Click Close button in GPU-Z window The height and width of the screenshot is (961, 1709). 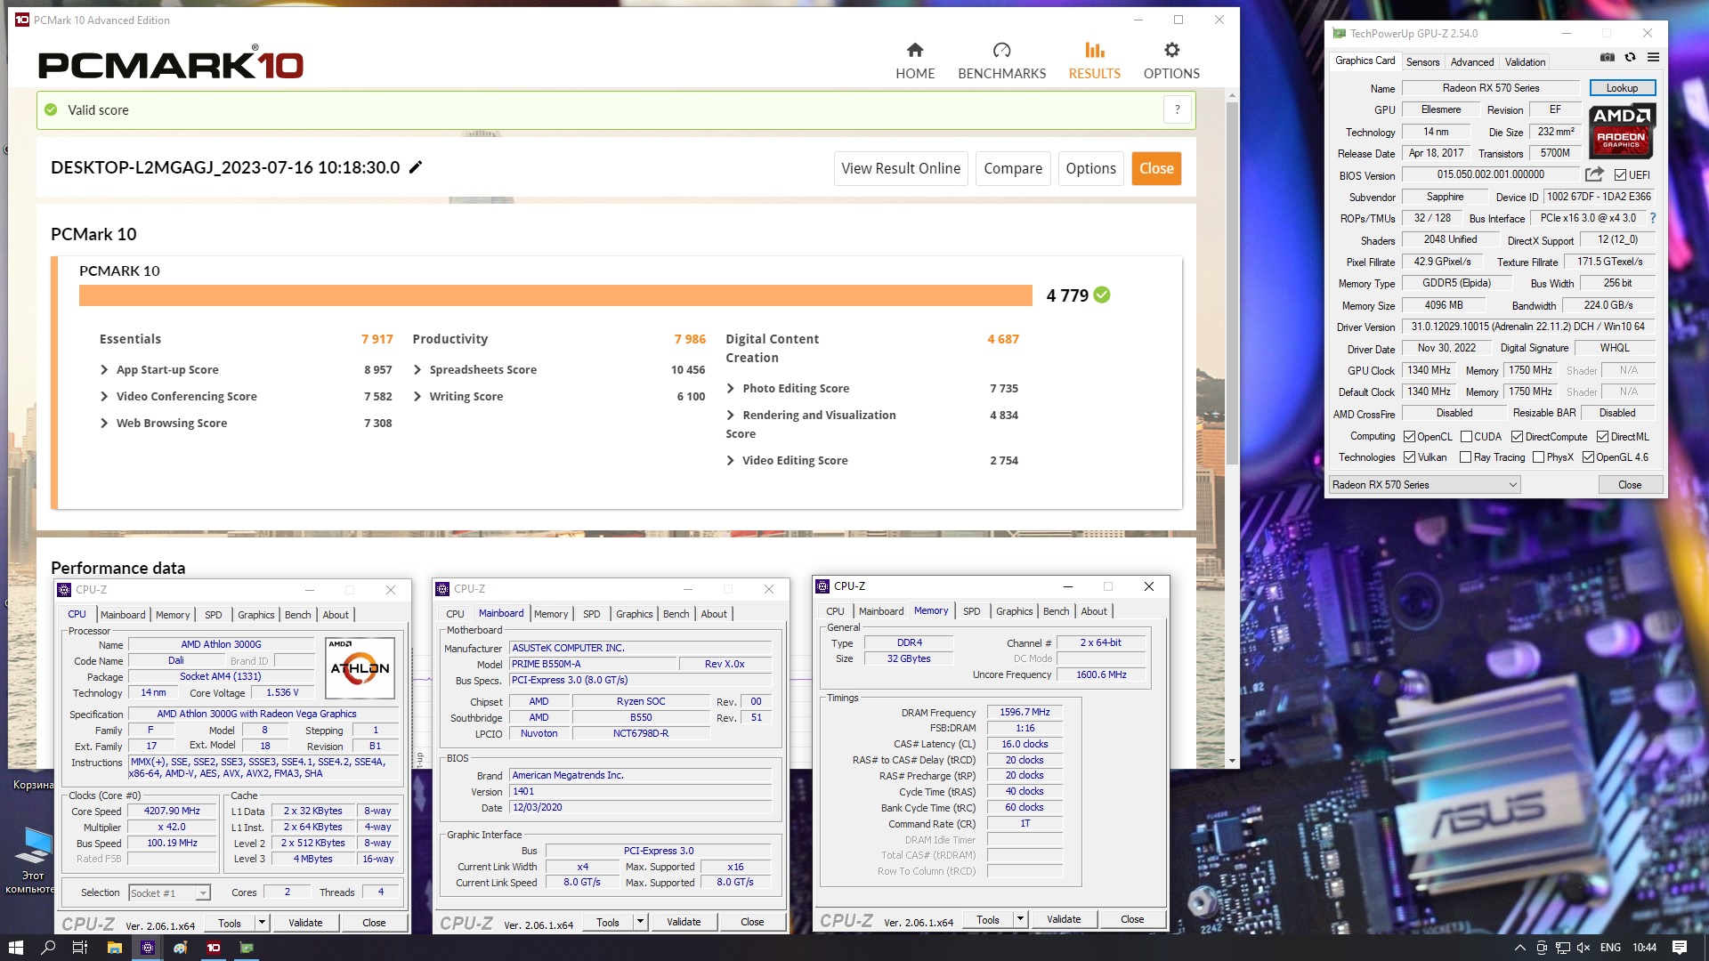pos(1630,485)
